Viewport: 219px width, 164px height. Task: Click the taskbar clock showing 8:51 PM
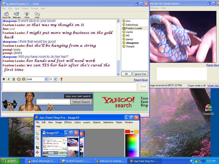coord(211,161)
